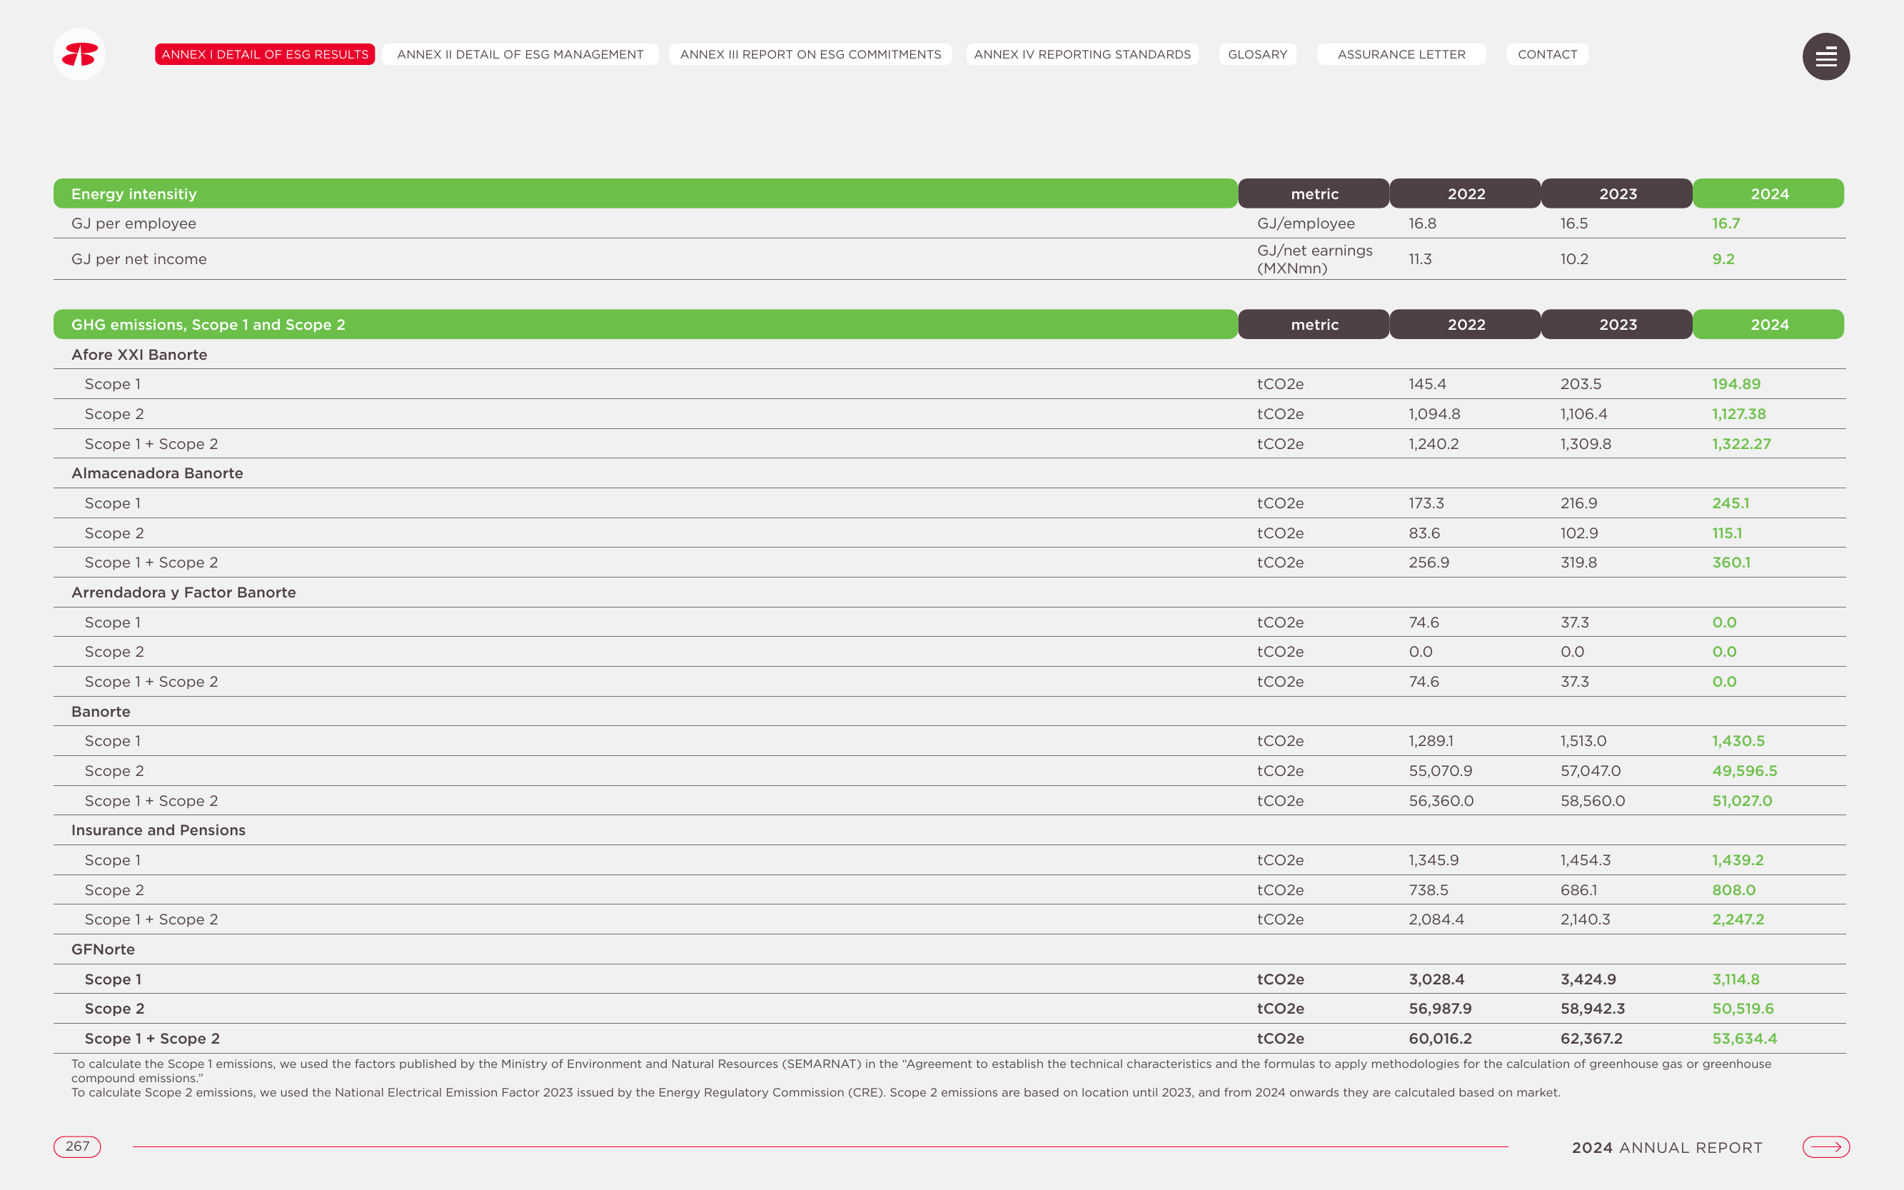Select Annex IV Reporting Standards tab
This screenshot has height=1190, width=1904.
1082,54
